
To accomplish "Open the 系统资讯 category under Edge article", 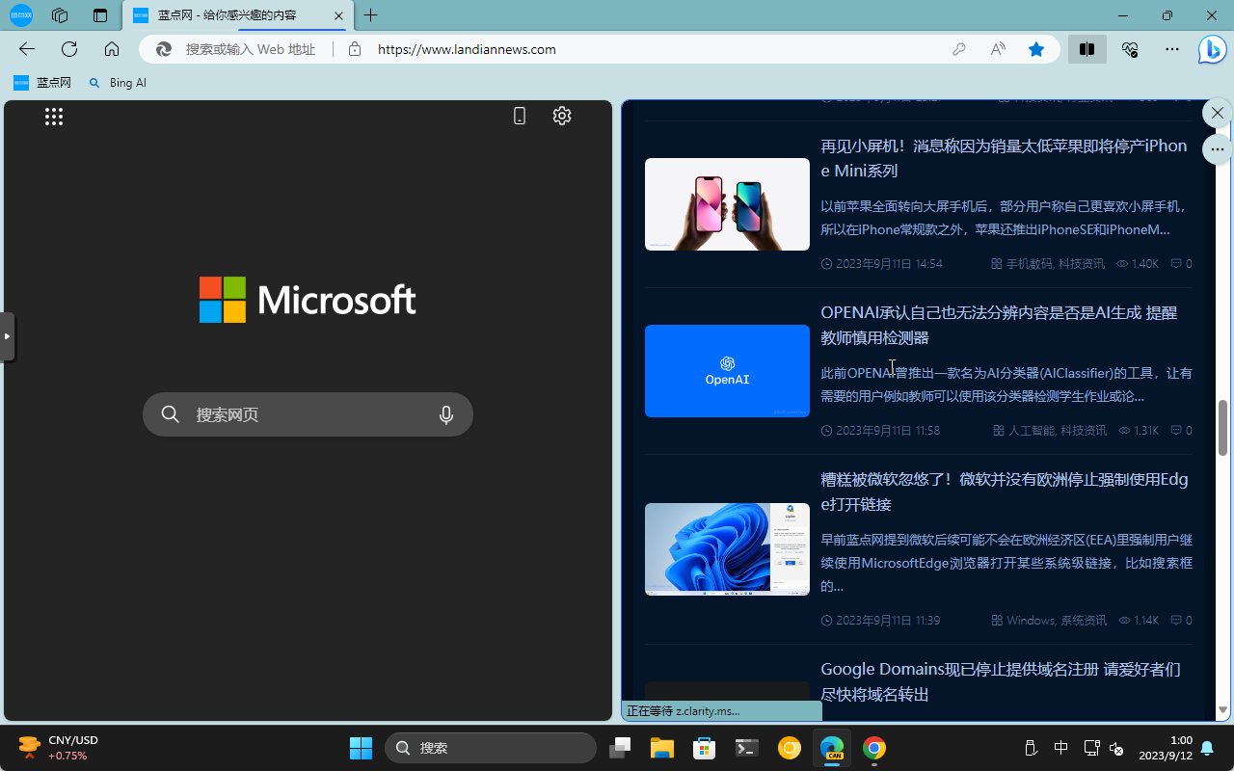I will click(1084, 620).
